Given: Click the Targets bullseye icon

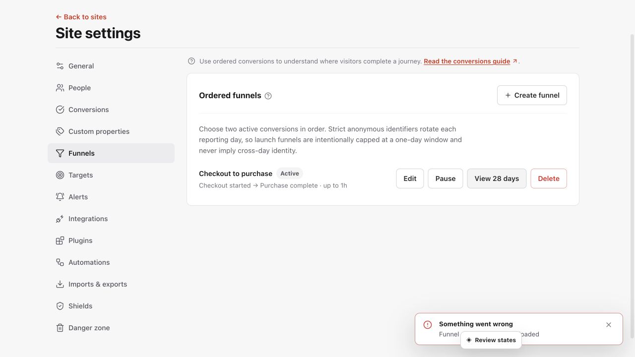Looking at the screenshot, I should (60, 175).
